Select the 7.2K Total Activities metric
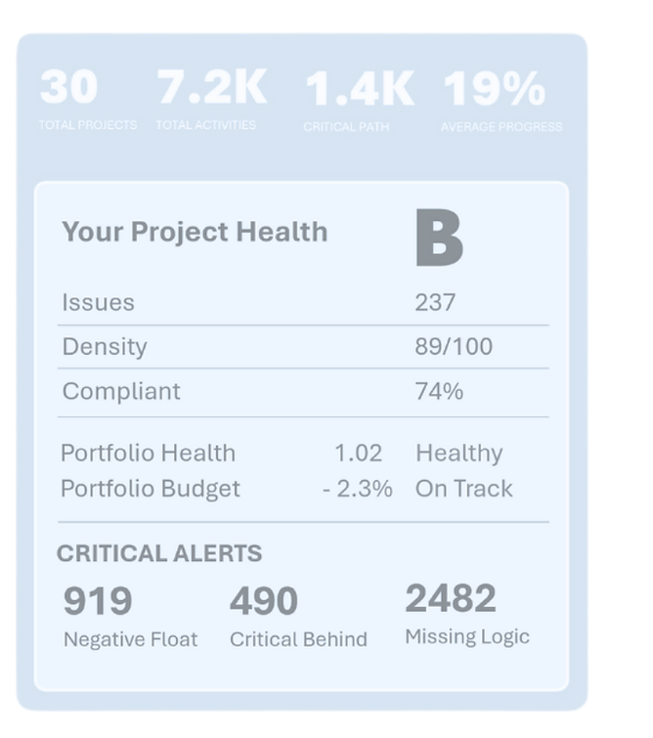 click(x=211, y=90)
